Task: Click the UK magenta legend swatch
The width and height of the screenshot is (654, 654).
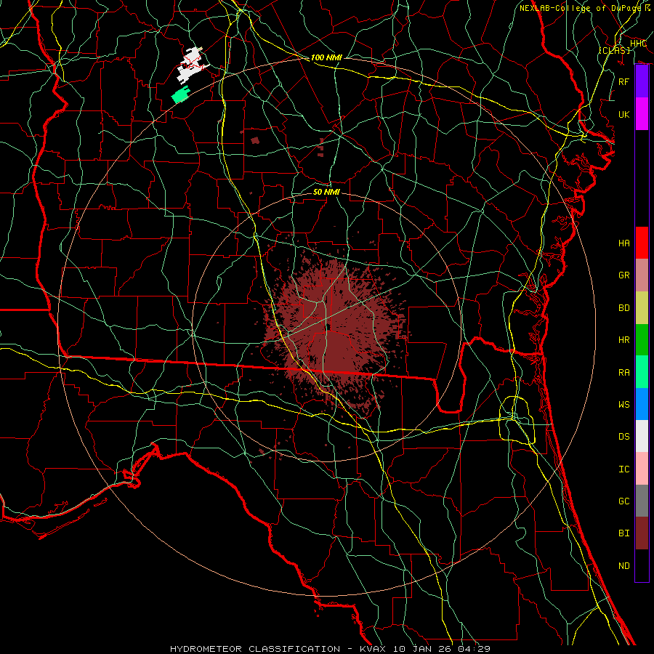Action: 642,114
